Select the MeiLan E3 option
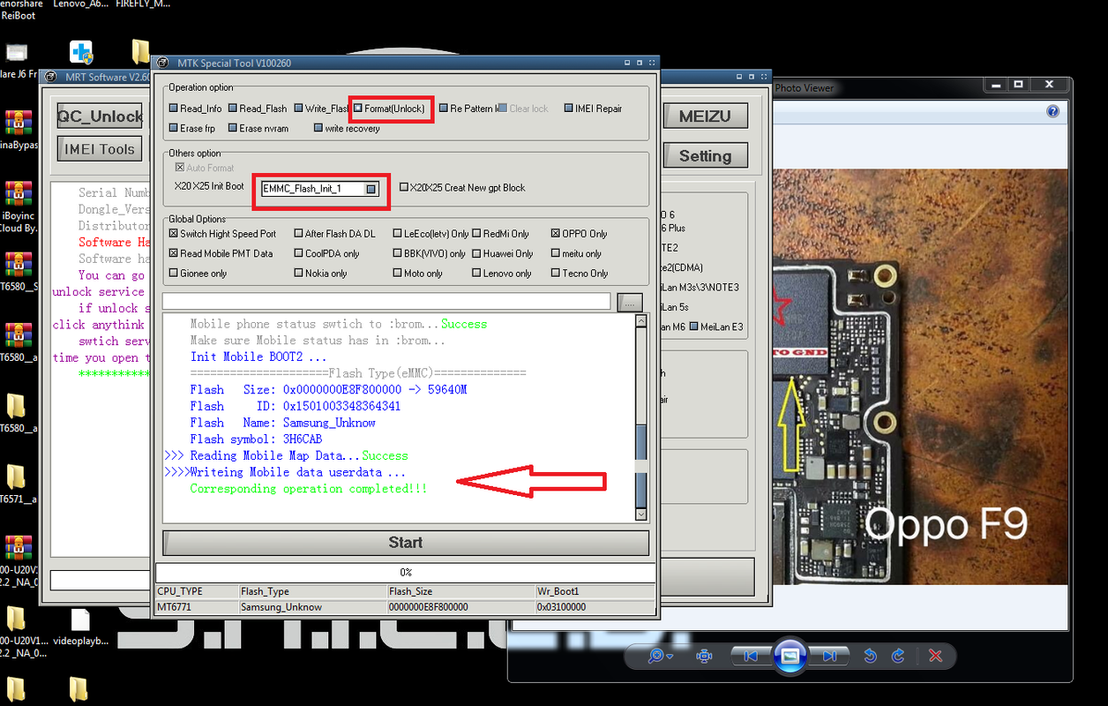This screenshot has height=706, width=1108. tap(696, 327)
